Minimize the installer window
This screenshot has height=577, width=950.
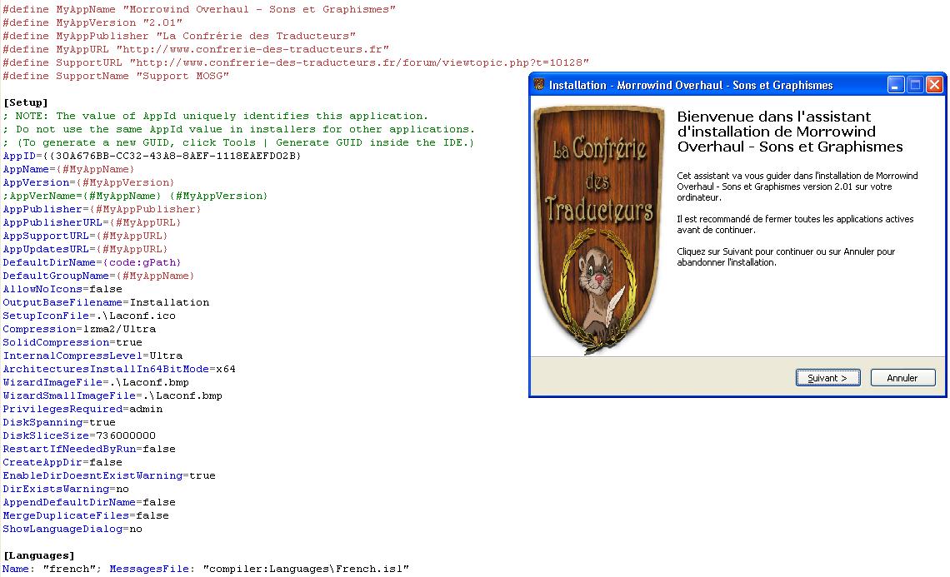pyautogui.click(x=896, y=85)
